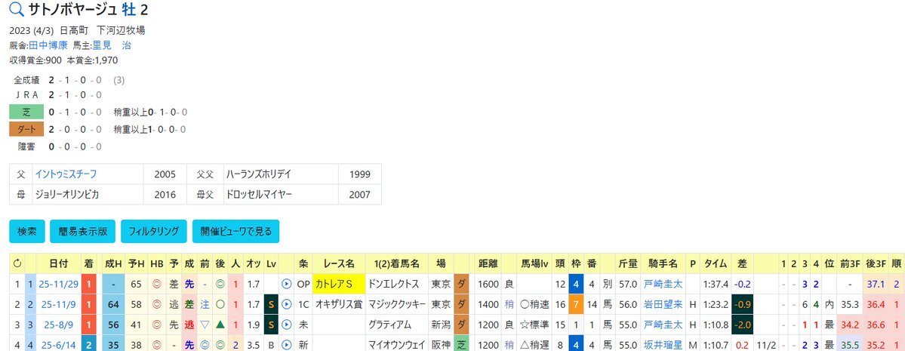Screen dimensions: 905x351
Task: Sort by 斤量 column header
Action: [x=627, y=264]
